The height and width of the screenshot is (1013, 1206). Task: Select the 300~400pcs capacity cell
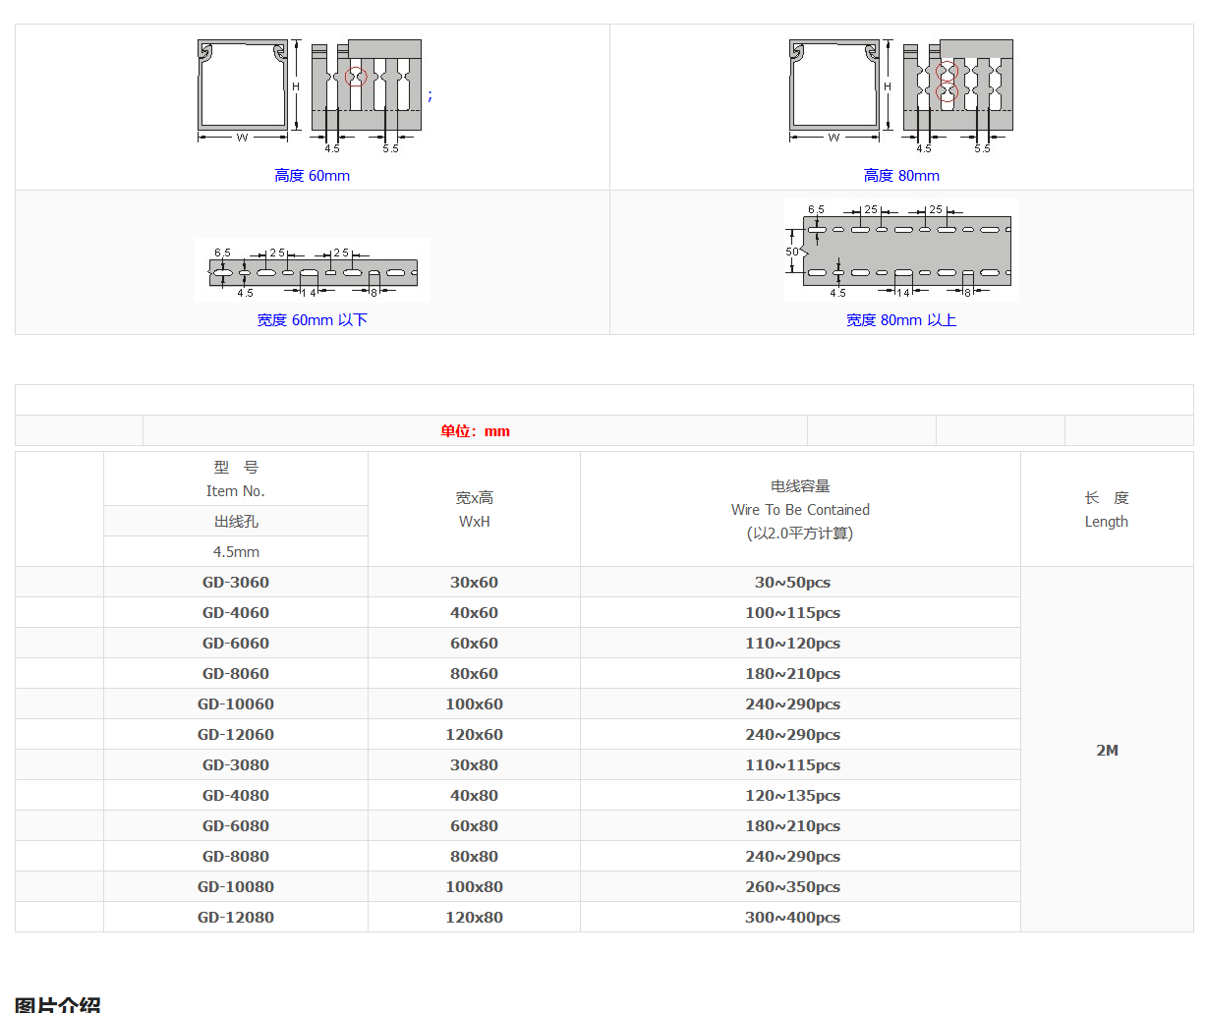coord(792,918)
